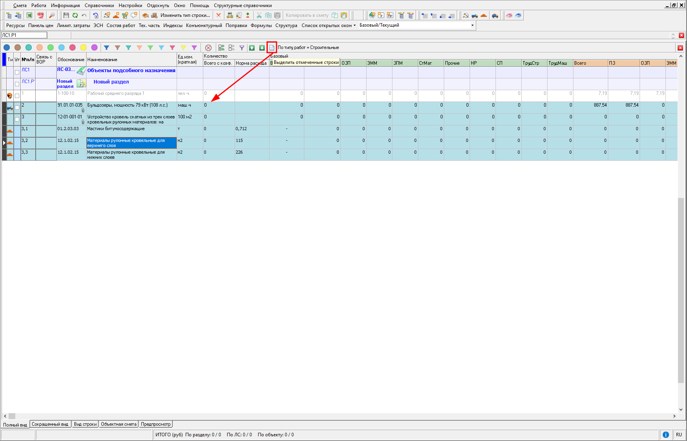Tick the checkbox for row 2 bulldozers
The width and height of the screenshot is (687, 441).
coord(17,107)
